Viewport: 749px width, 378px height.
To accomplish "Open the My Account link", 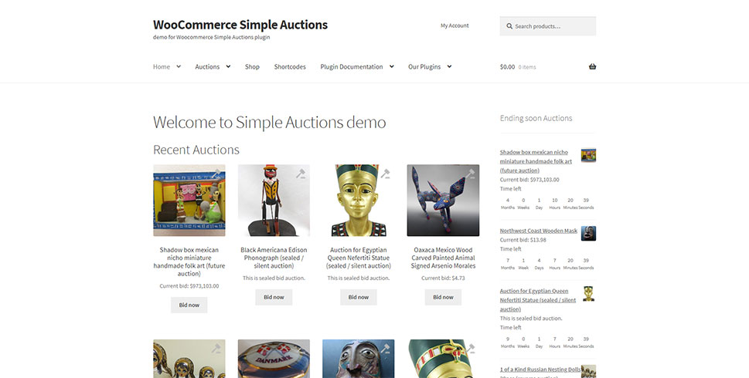I will (455, 25).
